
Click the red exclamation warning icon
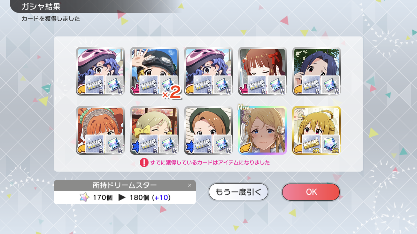tap(144, 163)
